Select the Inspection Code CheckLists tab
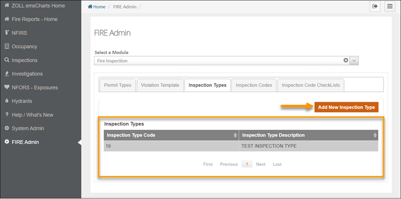Viewport: 401px width, 199px height. (x=311, y=85)
